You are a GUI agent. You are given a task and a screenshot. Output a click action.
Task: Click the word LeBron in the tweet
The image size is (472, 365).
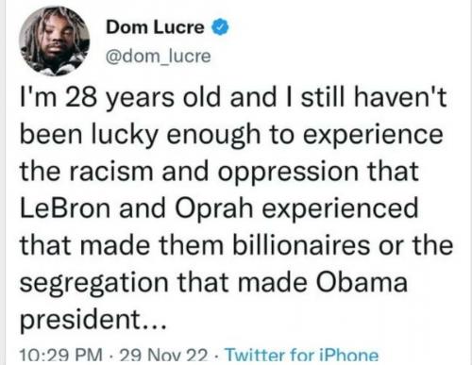(65, 208)
